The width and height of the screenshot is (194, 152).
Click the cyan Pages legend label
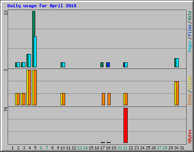pos(190,46)
